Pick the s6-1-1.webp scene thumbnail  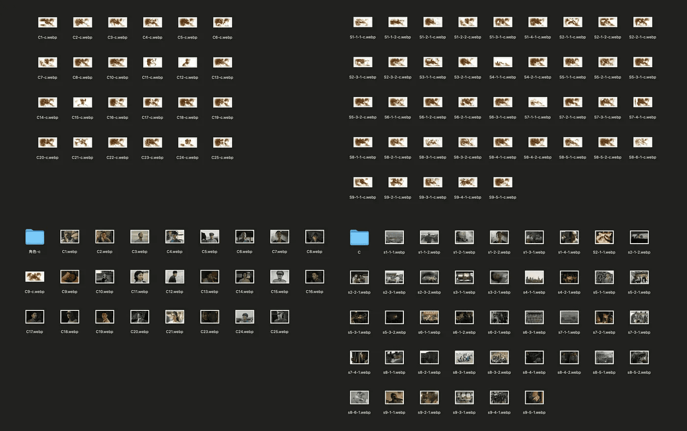(429, 317)
